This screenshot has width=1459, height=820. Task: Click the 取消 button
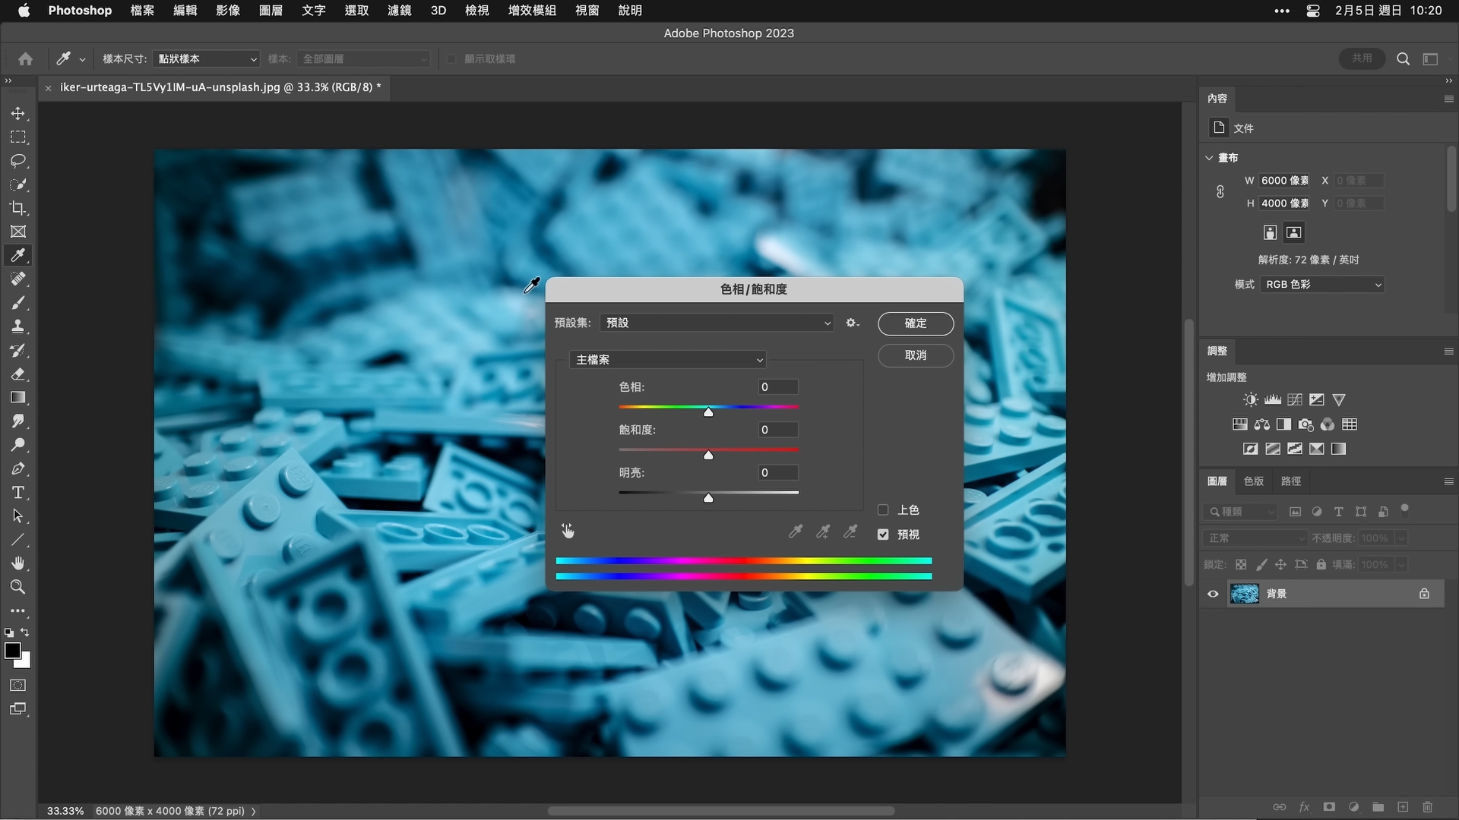916,355
